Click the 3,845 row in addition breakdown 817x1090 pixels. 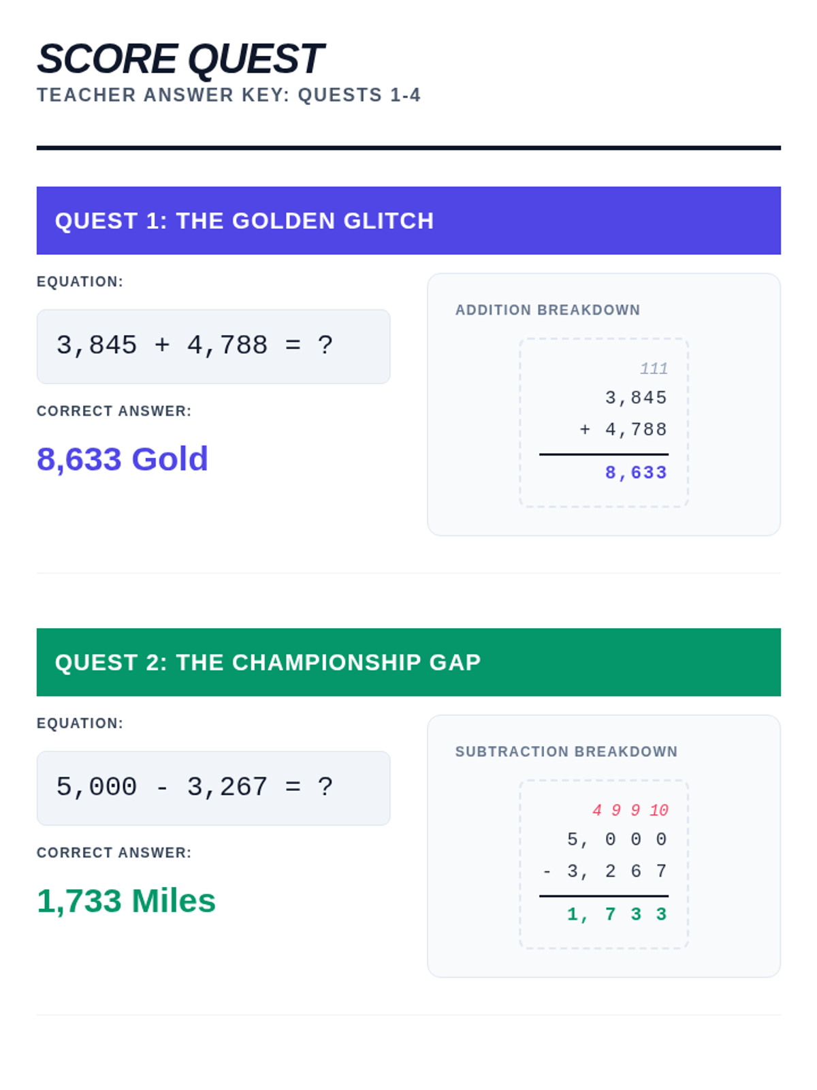tap(636, 397)
